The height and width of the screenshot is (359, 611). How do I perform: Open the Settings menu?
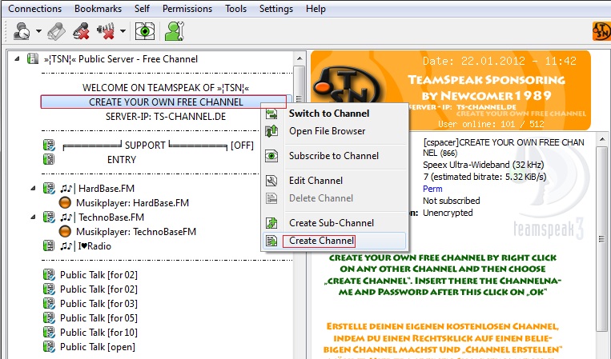coord(276,9)
